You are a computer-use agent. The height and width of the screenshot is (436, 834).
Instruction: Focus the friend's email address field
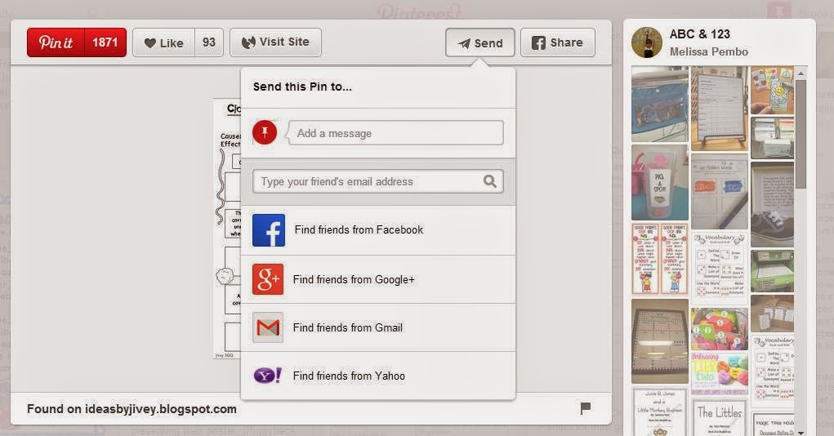pyautogui.click(x=378, y=181)
